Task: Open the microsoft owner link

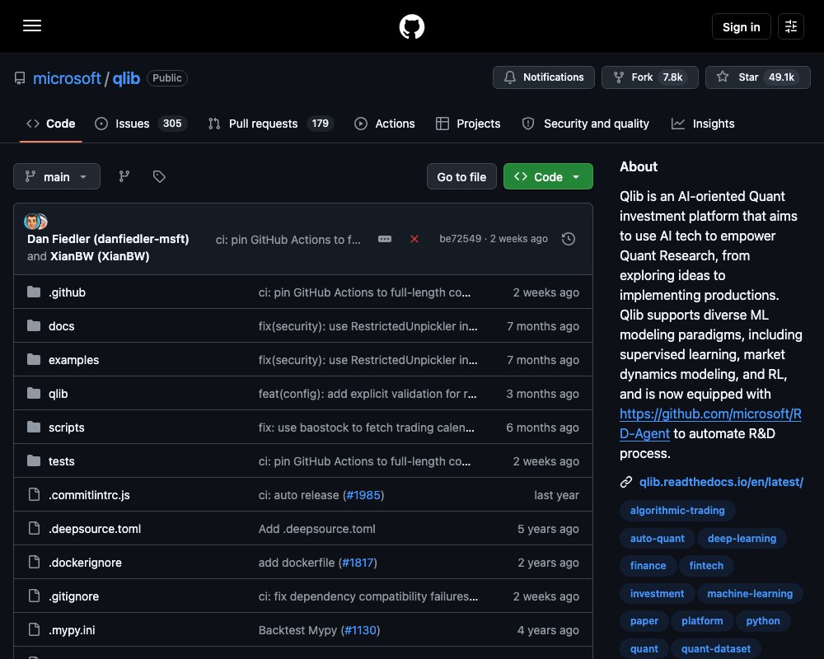Action: pyautogui.click(x=67, y=78)
